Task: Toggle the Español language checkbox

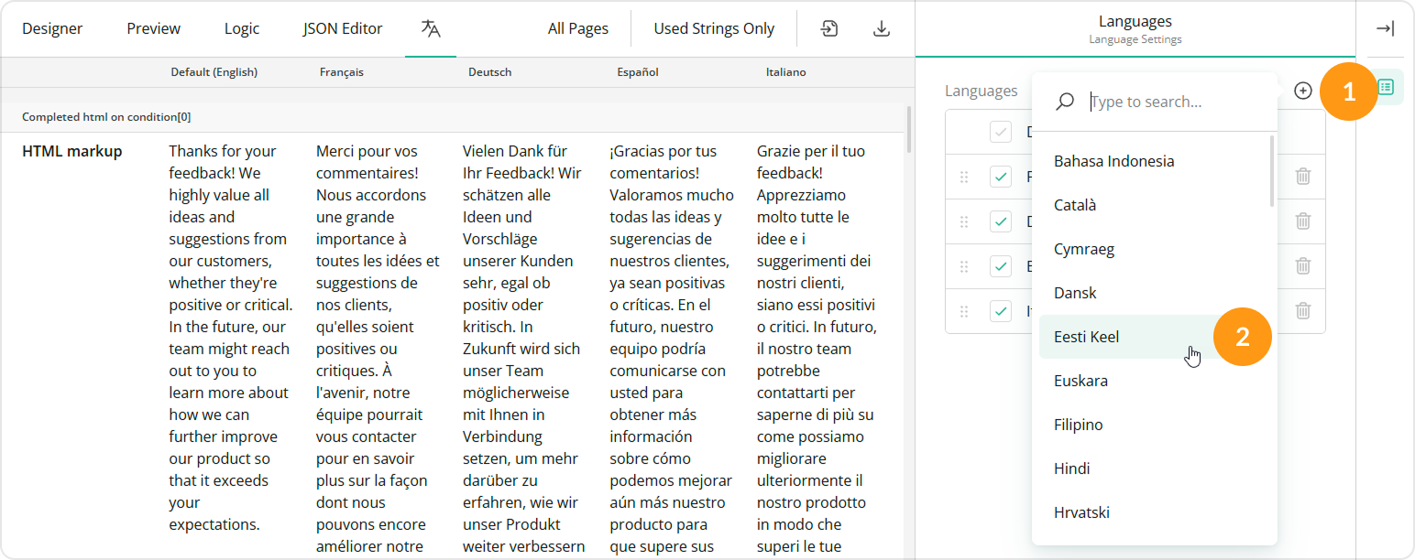Action: pos(999,266)
